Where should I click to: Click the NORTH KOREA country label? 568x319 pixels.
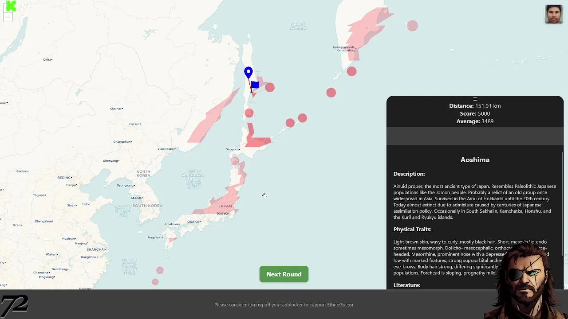coord(143,173)
